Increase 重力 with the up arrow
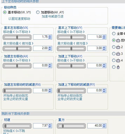 104,125
